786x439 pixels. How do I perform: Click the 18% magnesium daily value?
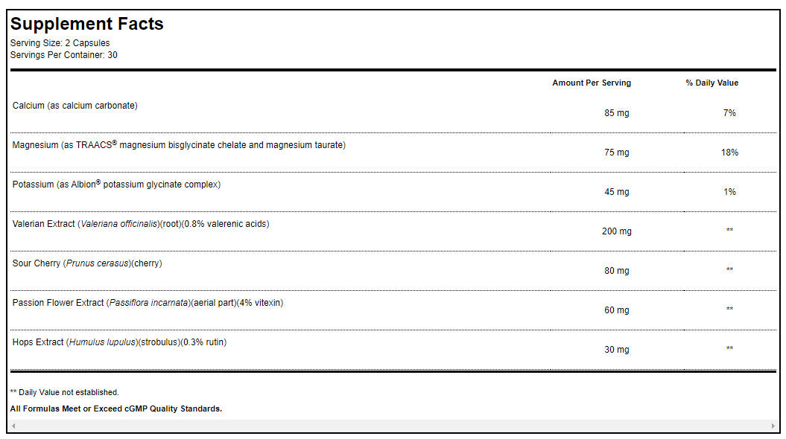click(729, 153)
